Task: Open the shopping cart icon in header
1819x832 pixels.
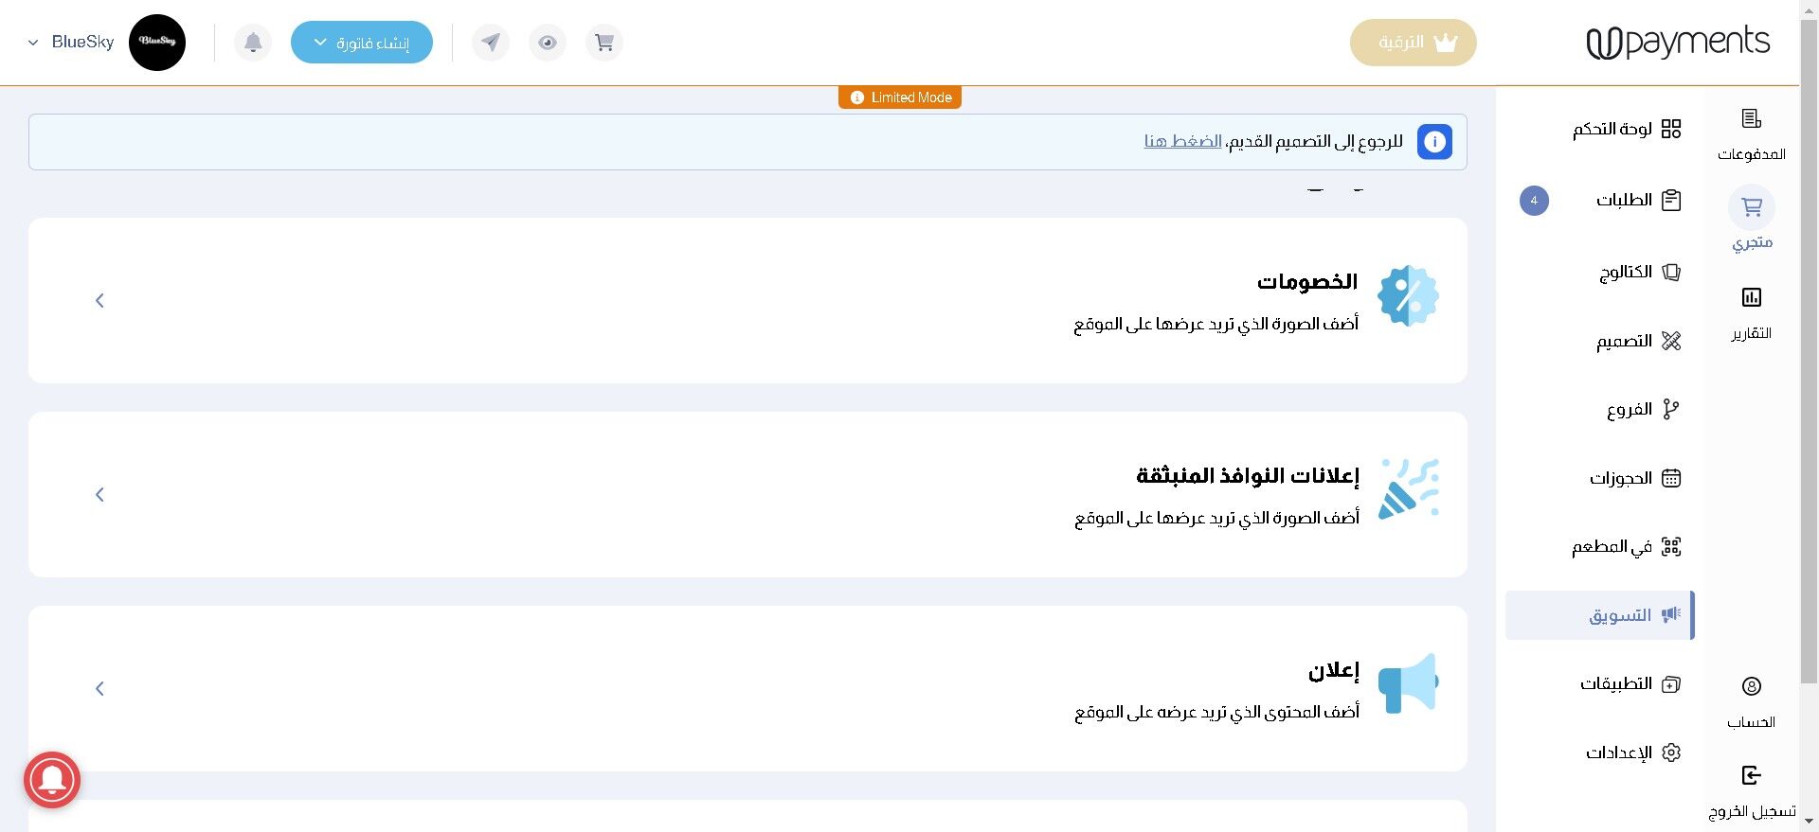Action: pos(604,43)
